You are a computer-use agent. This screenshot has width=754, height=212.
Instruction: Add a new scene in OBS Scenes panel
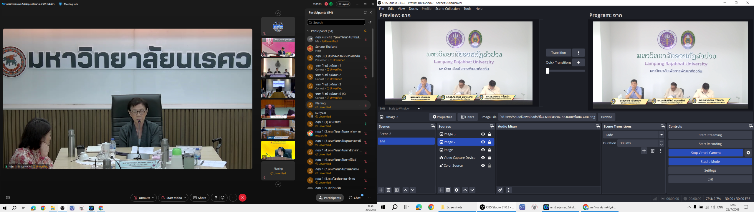(381, 190)
